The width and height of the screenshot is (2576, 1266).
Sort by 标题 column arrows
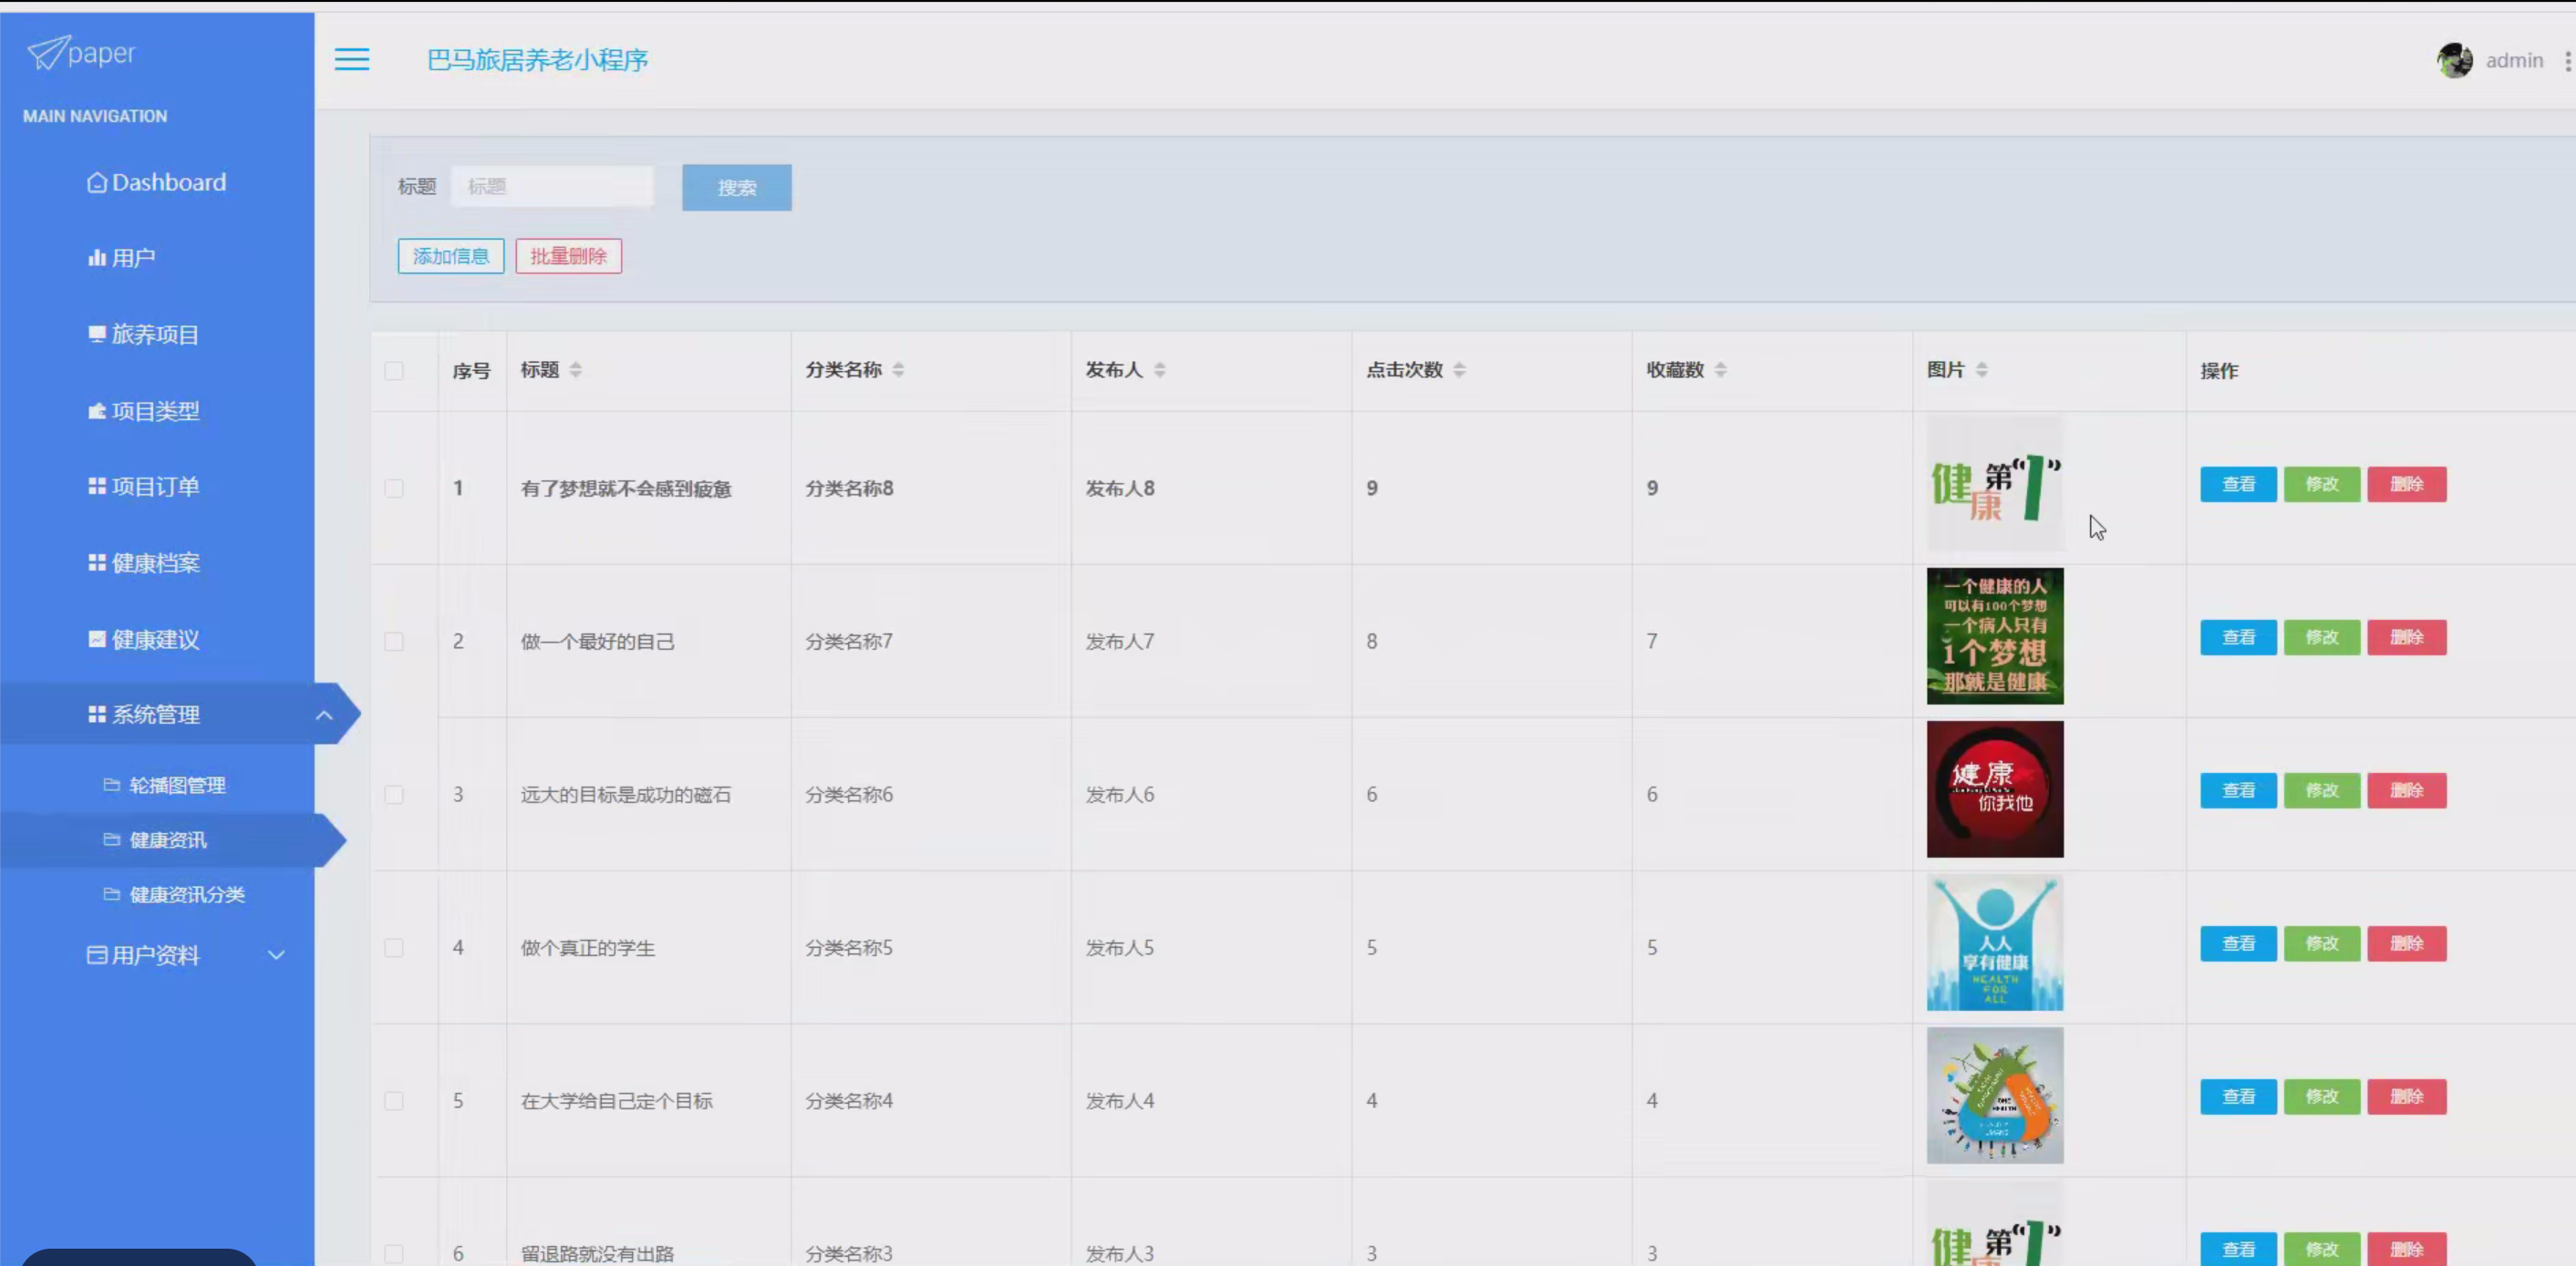pos(576,370)
